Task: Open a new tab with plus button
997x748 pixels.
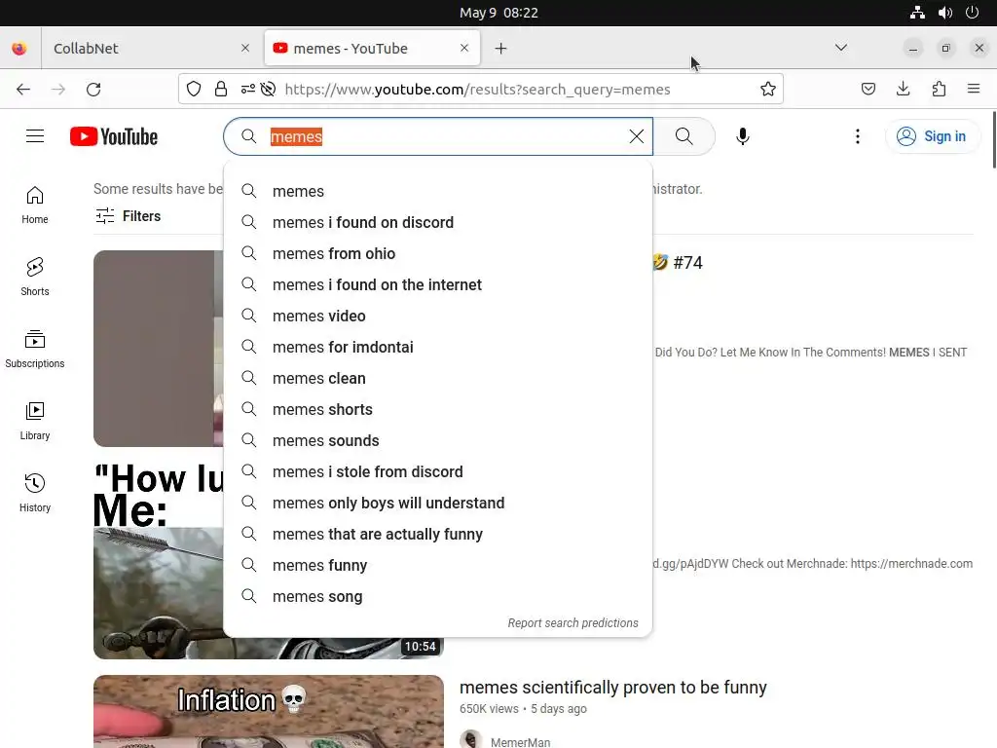Action: (501, 49)
